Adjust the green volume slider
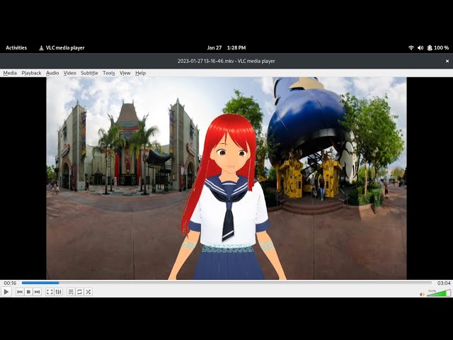The image size is (453, 340). (438, 293)
